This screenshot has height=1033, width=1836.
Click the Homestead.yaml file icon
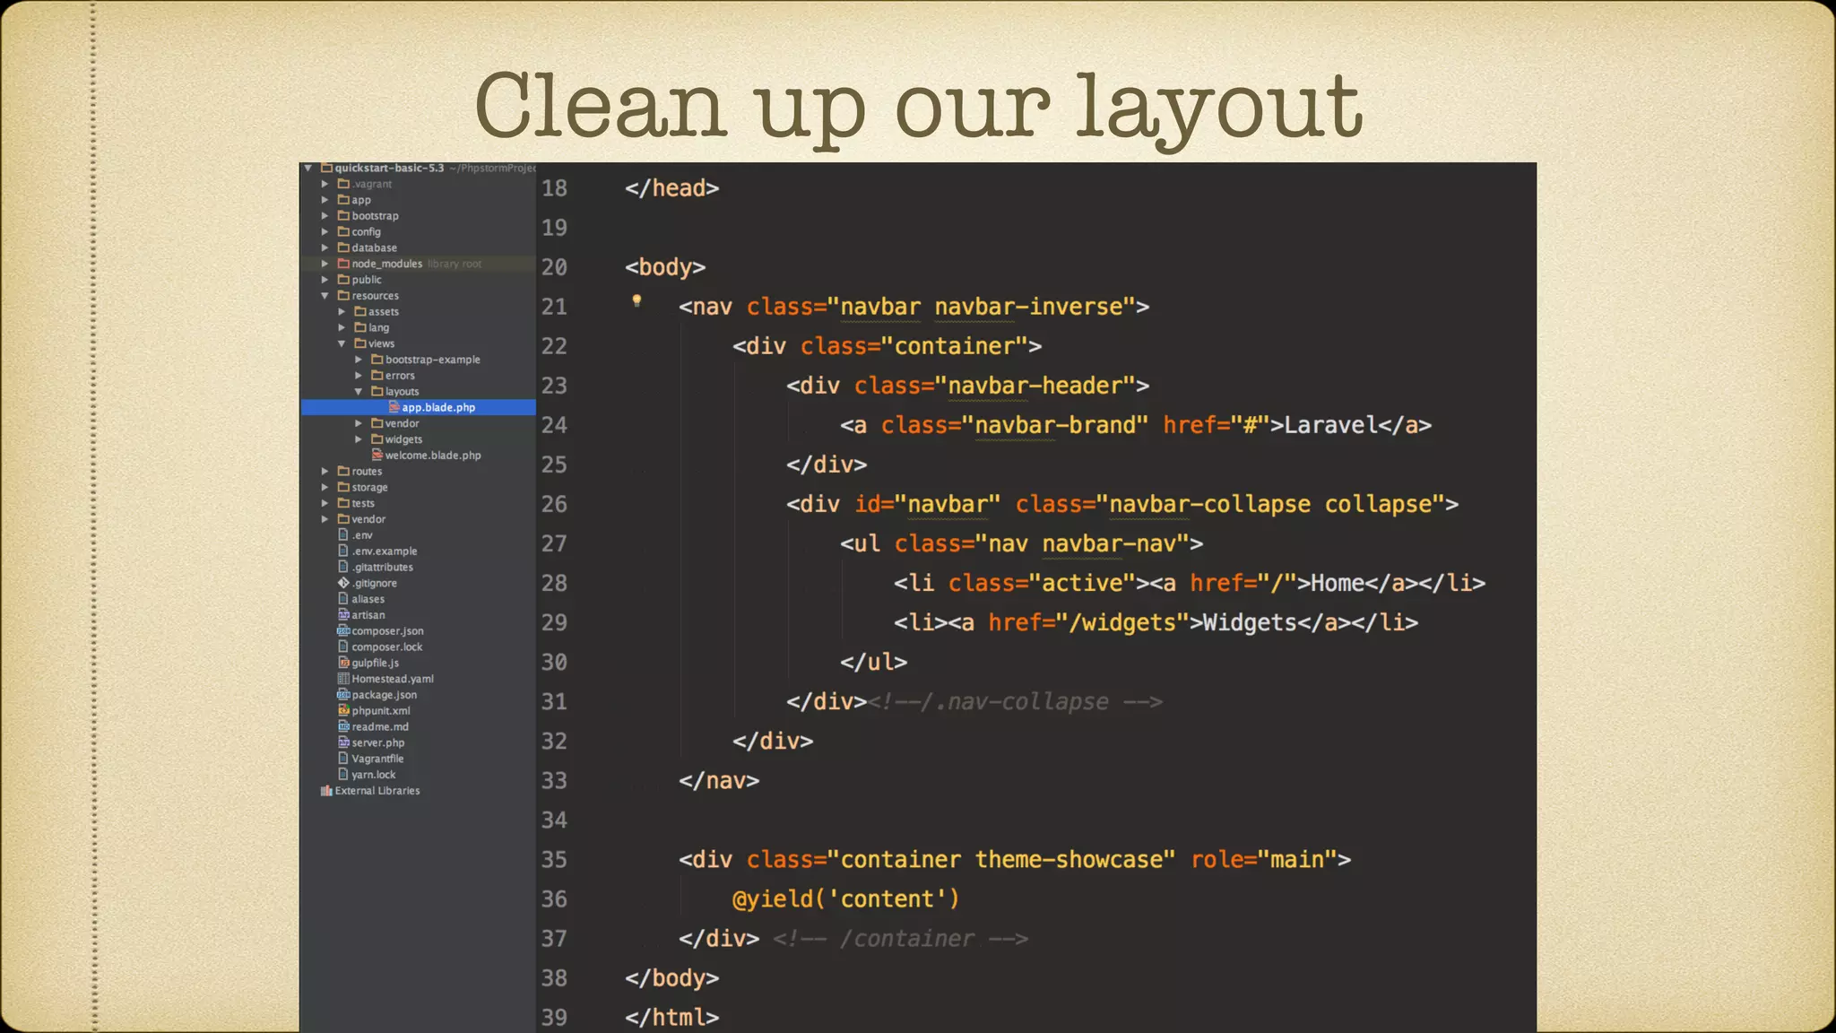(x=343, y=679)
